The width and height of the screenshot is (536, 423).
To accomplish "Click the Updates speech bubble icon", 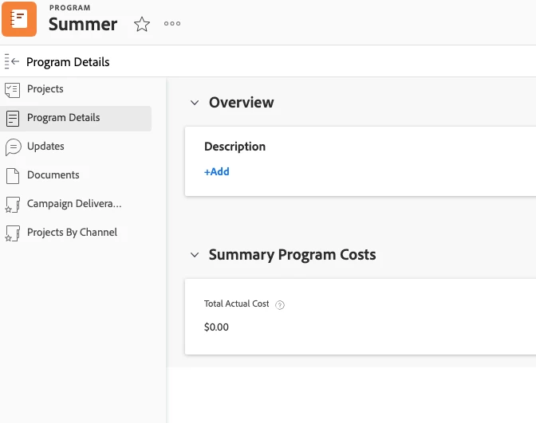I will 13,147.
